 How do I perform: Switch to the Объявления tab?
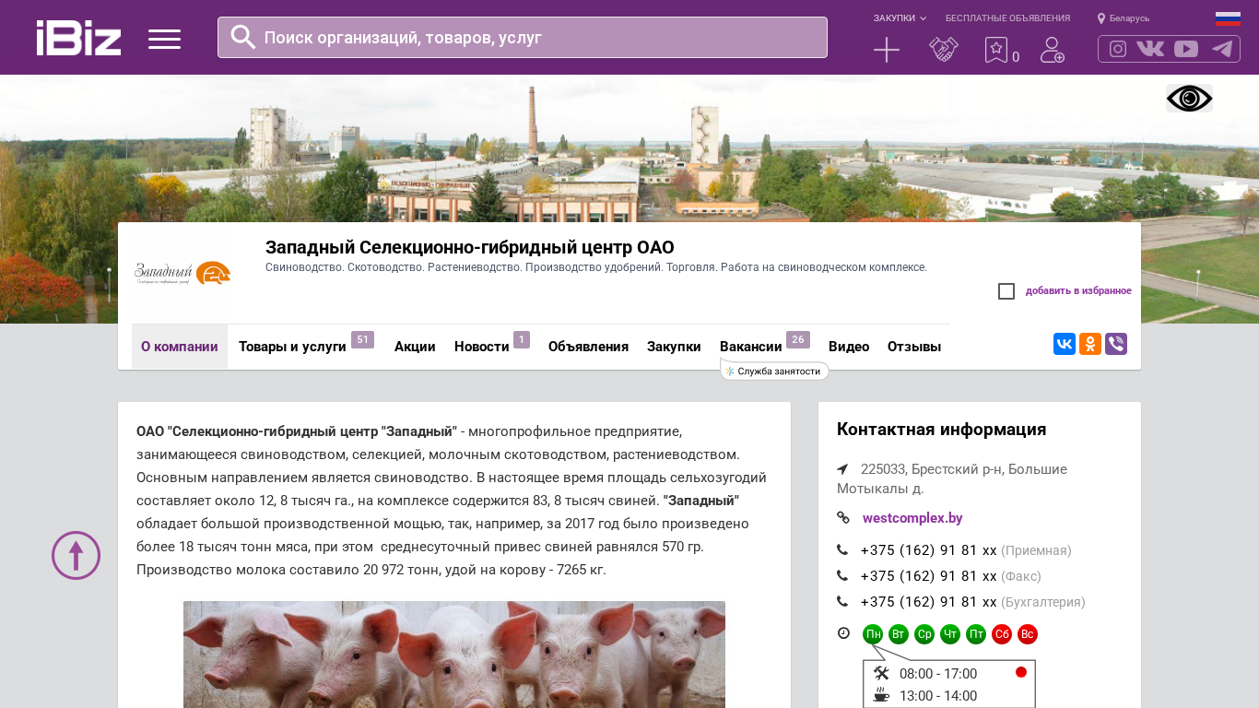click(588, 347)
